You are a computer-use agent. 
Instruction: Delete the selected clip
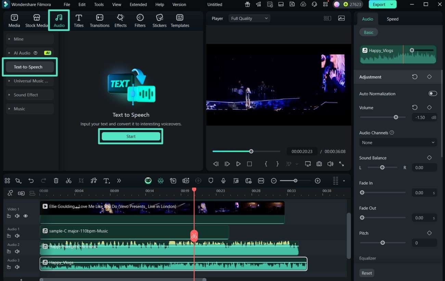pos(56,181)
